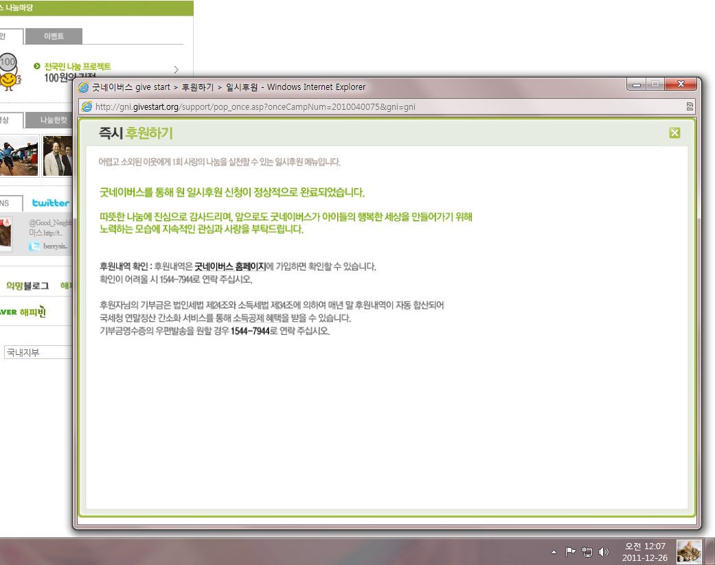Click the heading '즉시 후원하기'
This screenshot has width=715, height=565.
click(x=136, y=133)
